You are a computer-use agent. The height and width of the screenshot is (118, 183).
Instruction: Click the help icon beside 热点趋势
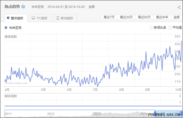click(23, 7)
